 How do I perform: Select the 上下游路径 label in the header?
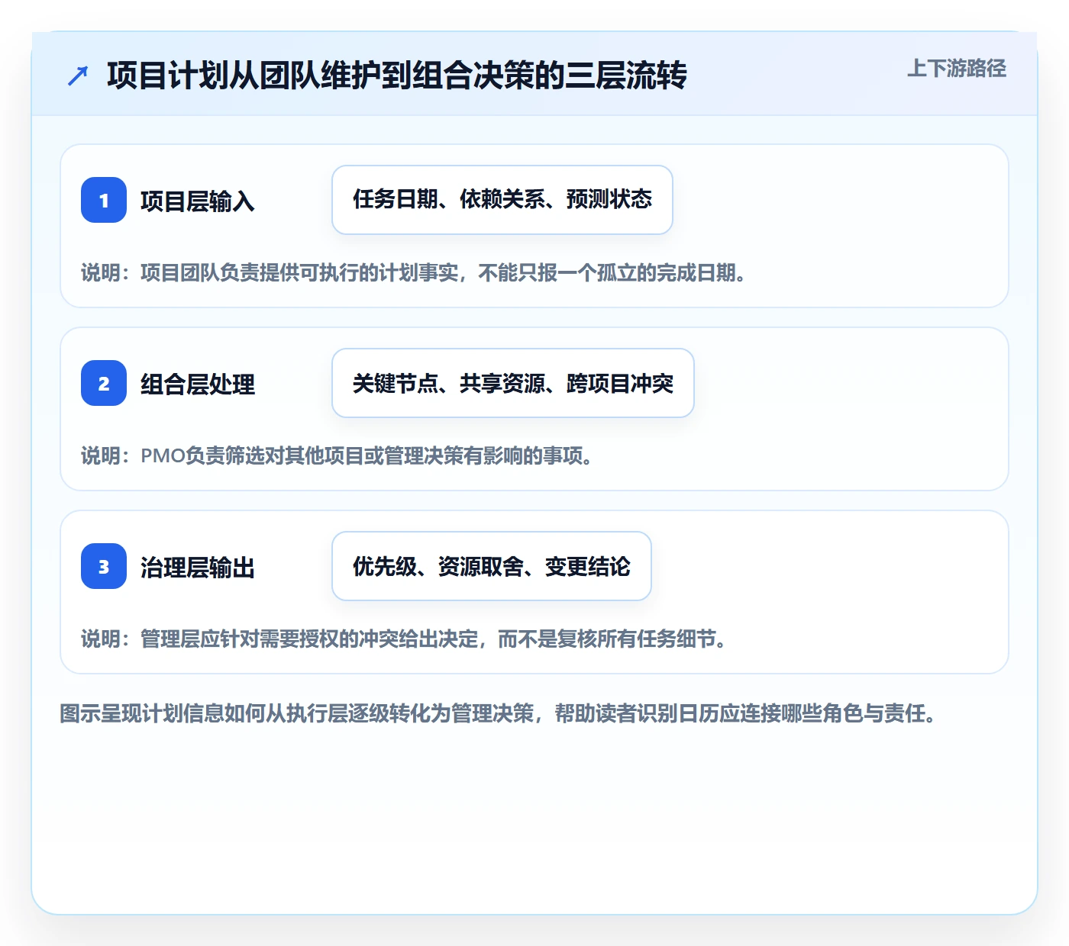(957, 69)
